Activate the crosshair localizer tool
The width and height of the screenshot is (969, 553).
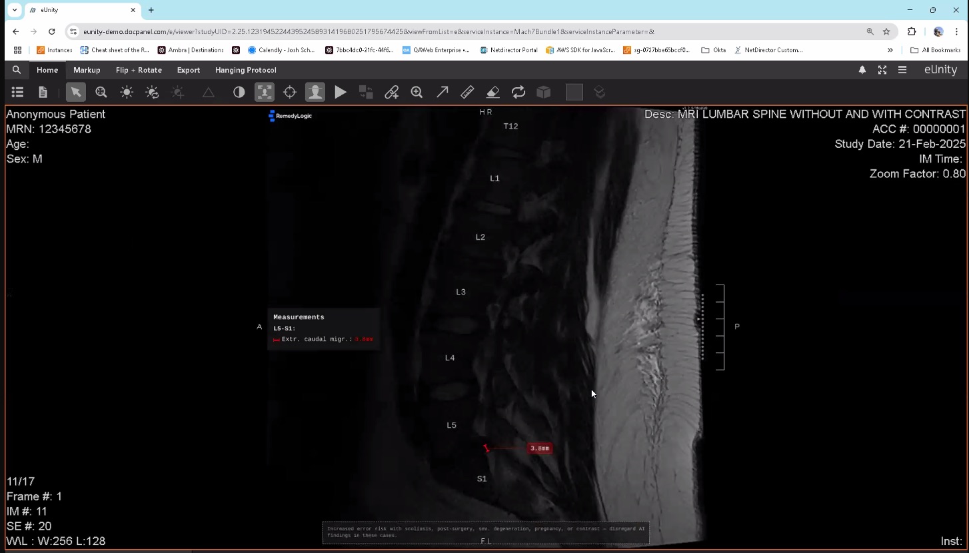[x=290, y=93]
